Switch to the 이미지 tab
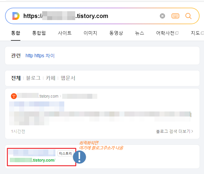 [91, 33]
